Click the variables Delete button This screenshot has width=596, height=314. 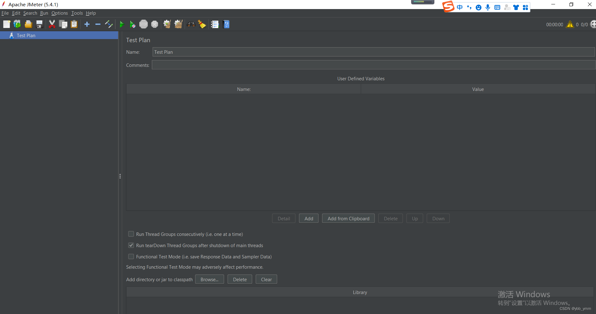390,218
